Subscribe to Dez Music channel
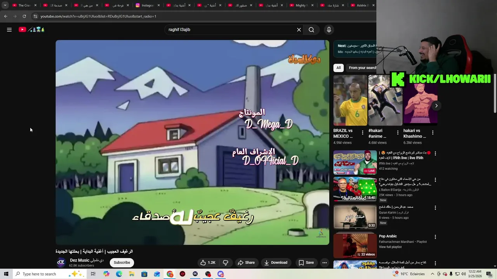497x279 pixels. [x=122, y=262]
